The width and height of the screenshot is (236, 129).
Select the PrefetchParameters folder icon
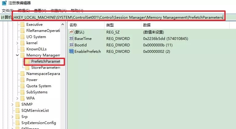(27, 61)
